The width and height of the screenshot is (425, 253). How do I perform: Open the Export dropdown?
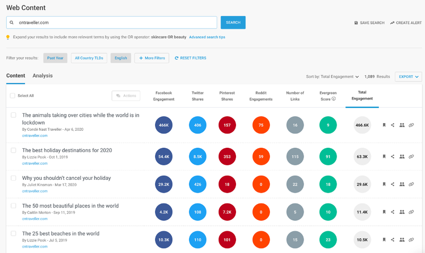(408, 77)
